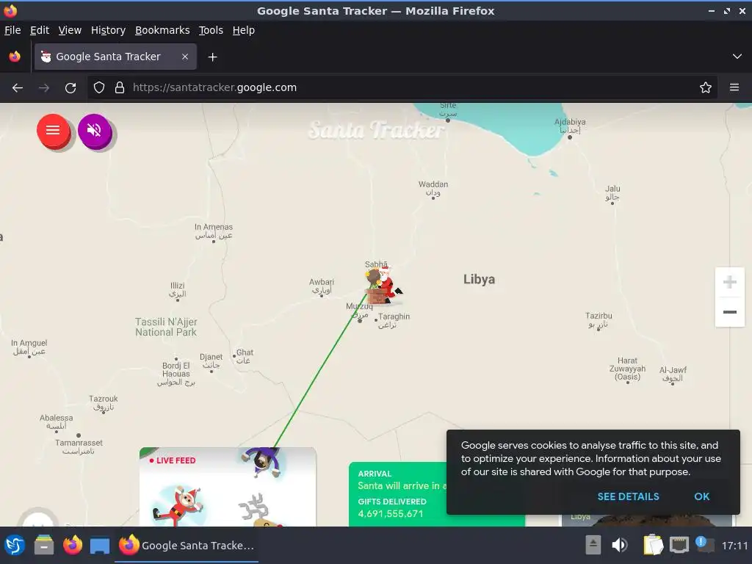The width and height of the screenshot is (752, 564).
Task: Open the red Santa Tracker hamburger menu
Action: coord(53,130)
